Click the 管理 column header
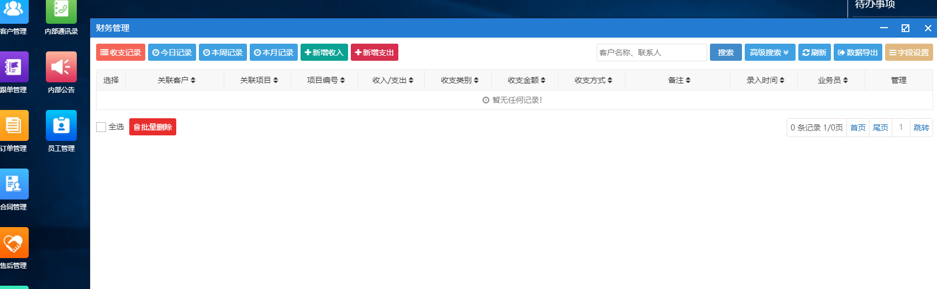937x289 pixels. coord(899,80)
